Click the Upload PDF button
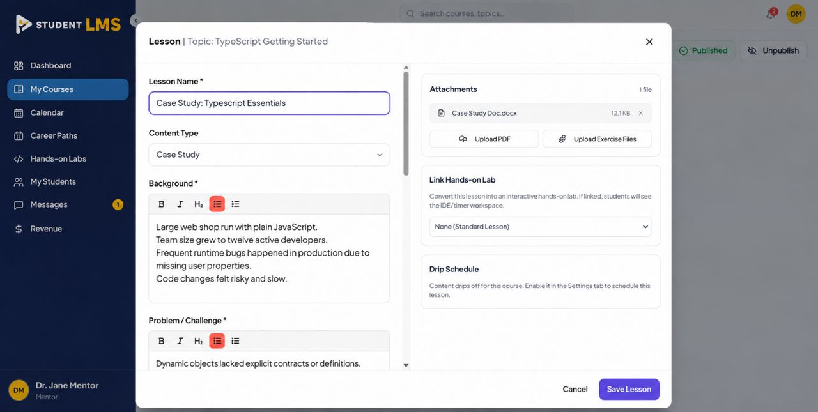The width and height of the screenshot is (818, 412). [484, 139]
